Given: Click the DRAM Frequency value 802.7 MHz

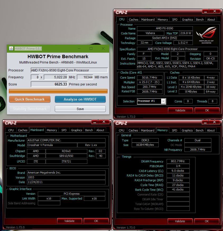Looking at the screenshot, I should coord(178,161).
